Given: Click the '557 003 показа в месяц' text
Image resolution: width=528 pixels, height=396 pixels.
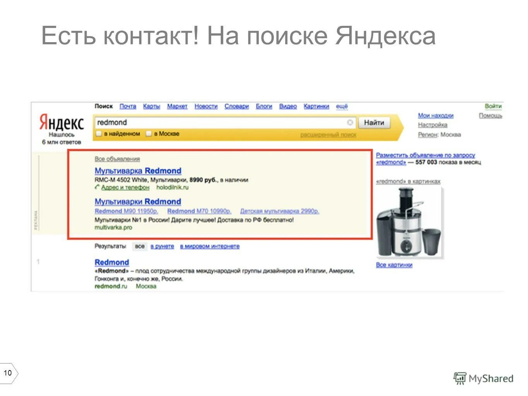Looking at the screenshot, I should pos(448,162).
